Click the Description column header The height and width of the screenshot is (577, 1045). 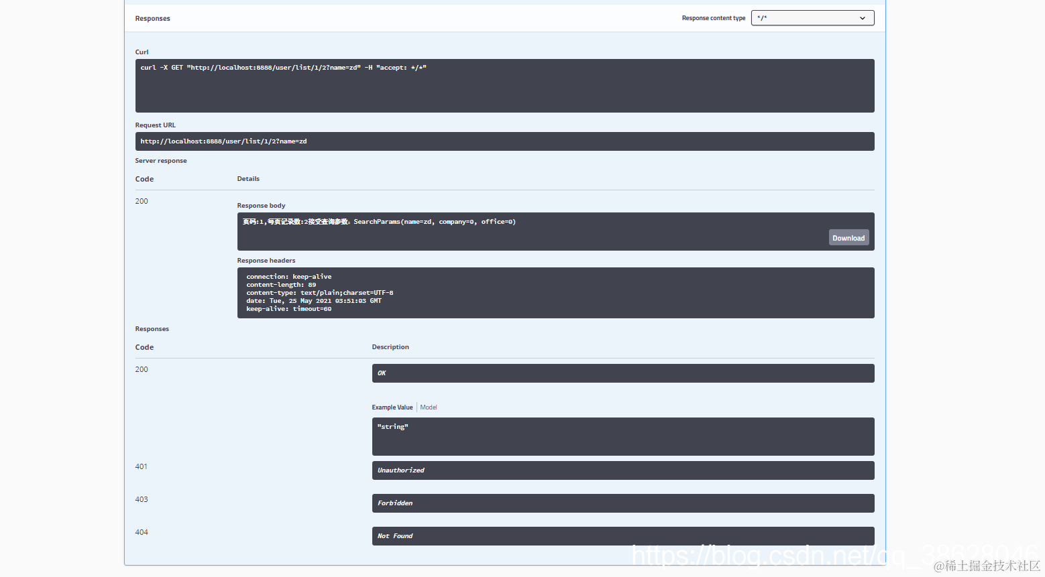pos(390,347)
